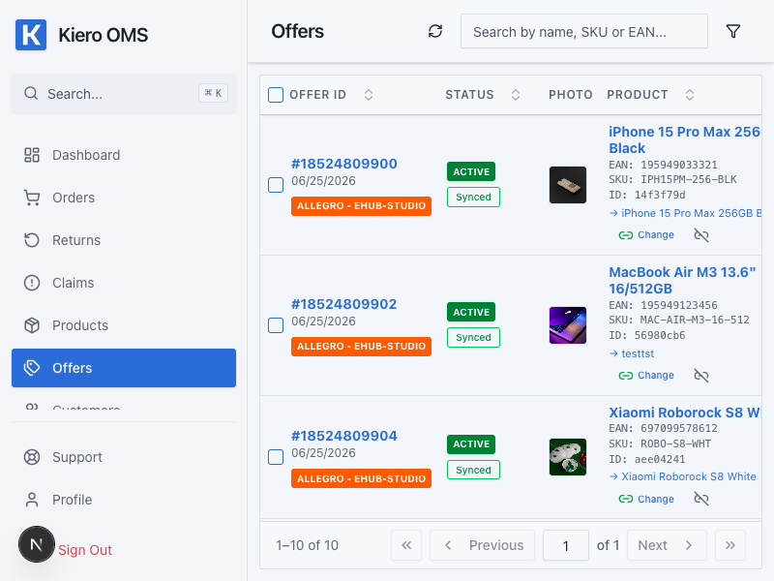The image size is (774, 581).
Task: Open iPhone 15 Pro Max product title
Action: [x=684, y=139]
